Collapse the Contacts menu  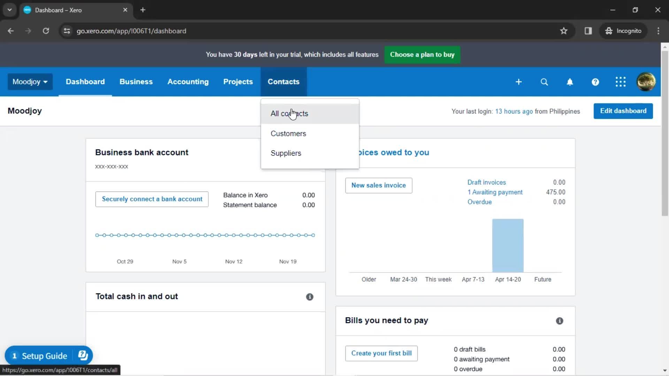(283, 82)
